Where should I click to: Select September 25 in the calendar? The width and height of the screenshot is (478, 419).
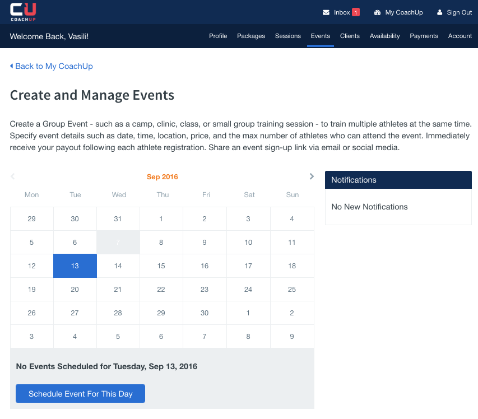[292, 289]
